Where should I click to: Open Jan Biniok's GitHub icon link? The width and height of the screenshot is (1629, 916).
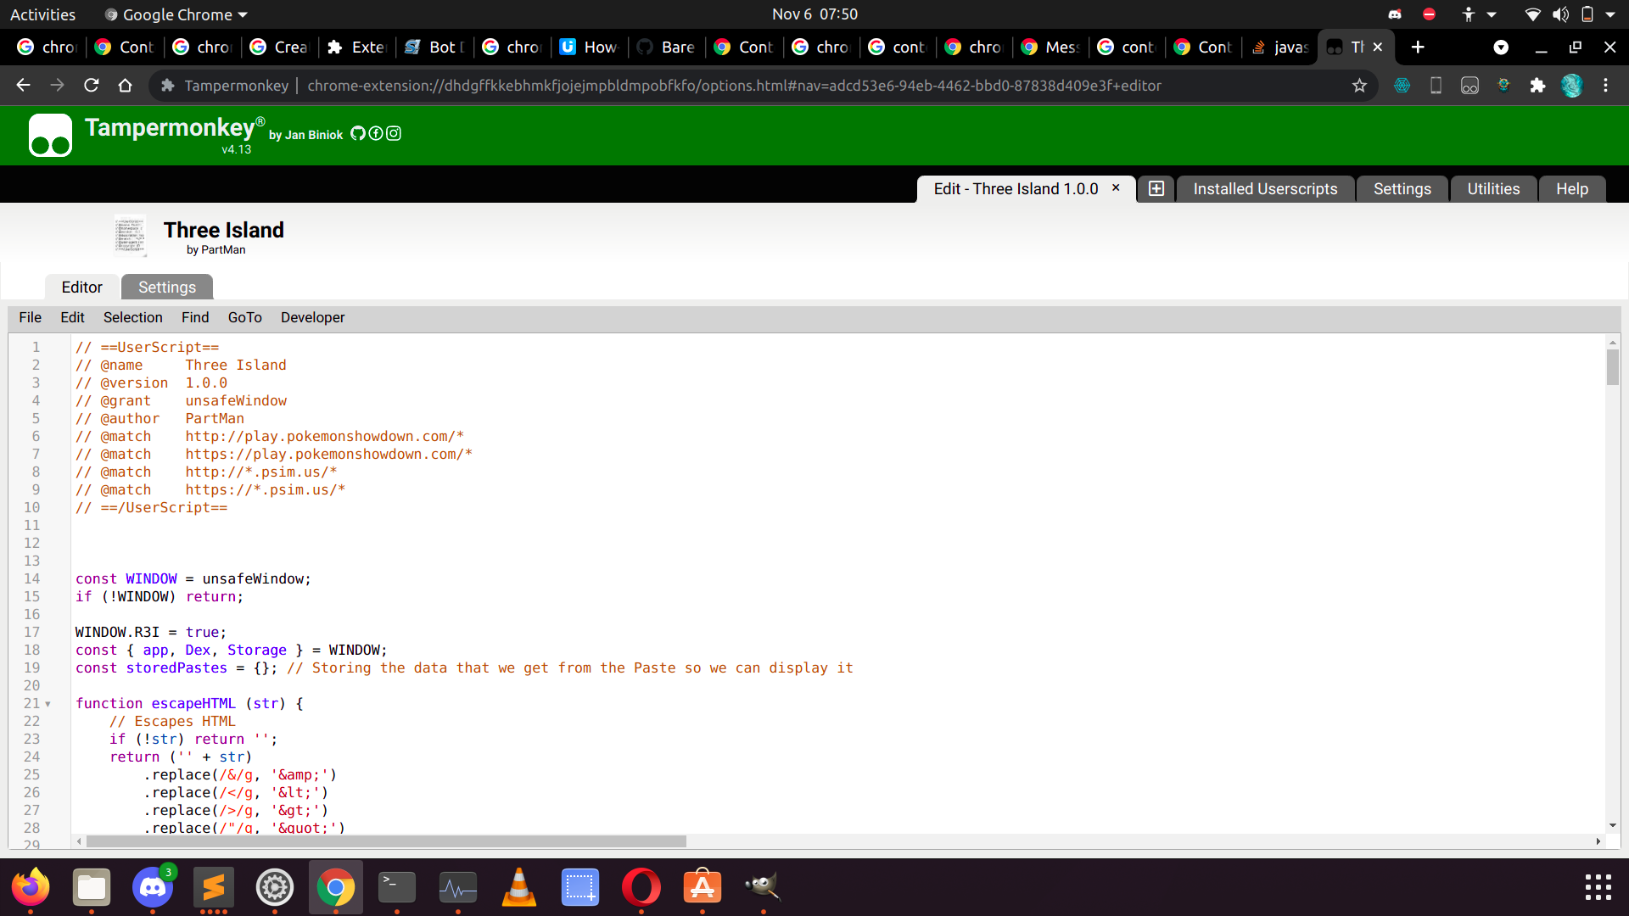(x=358, y=133)
